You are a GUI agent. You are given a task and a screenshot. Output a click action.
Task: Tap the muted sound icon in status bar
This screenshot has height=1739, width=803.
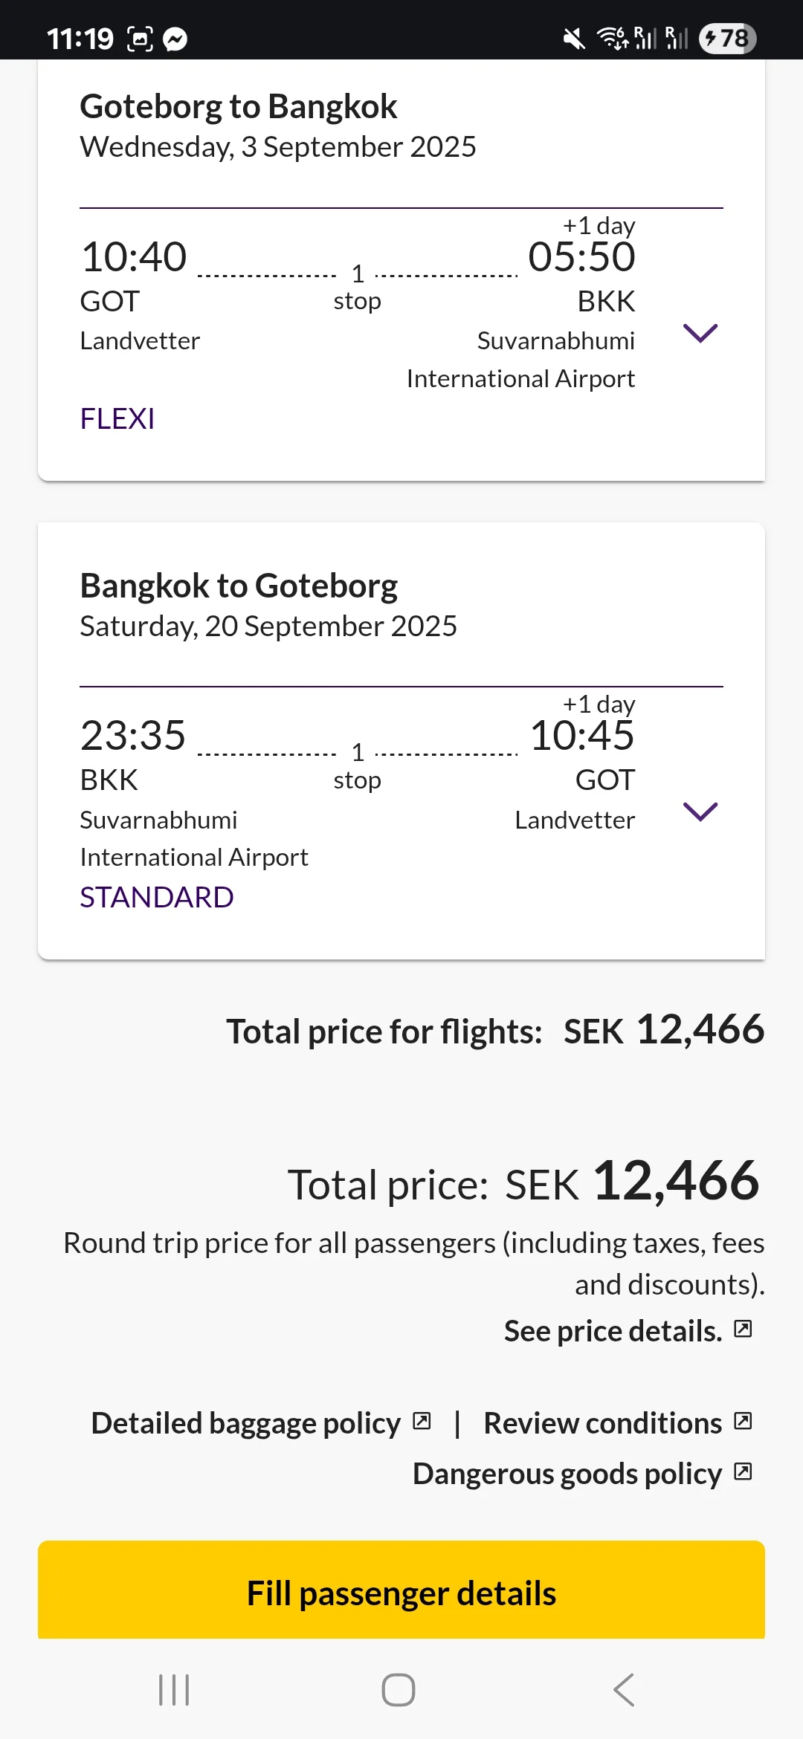(x=573, y=39)
